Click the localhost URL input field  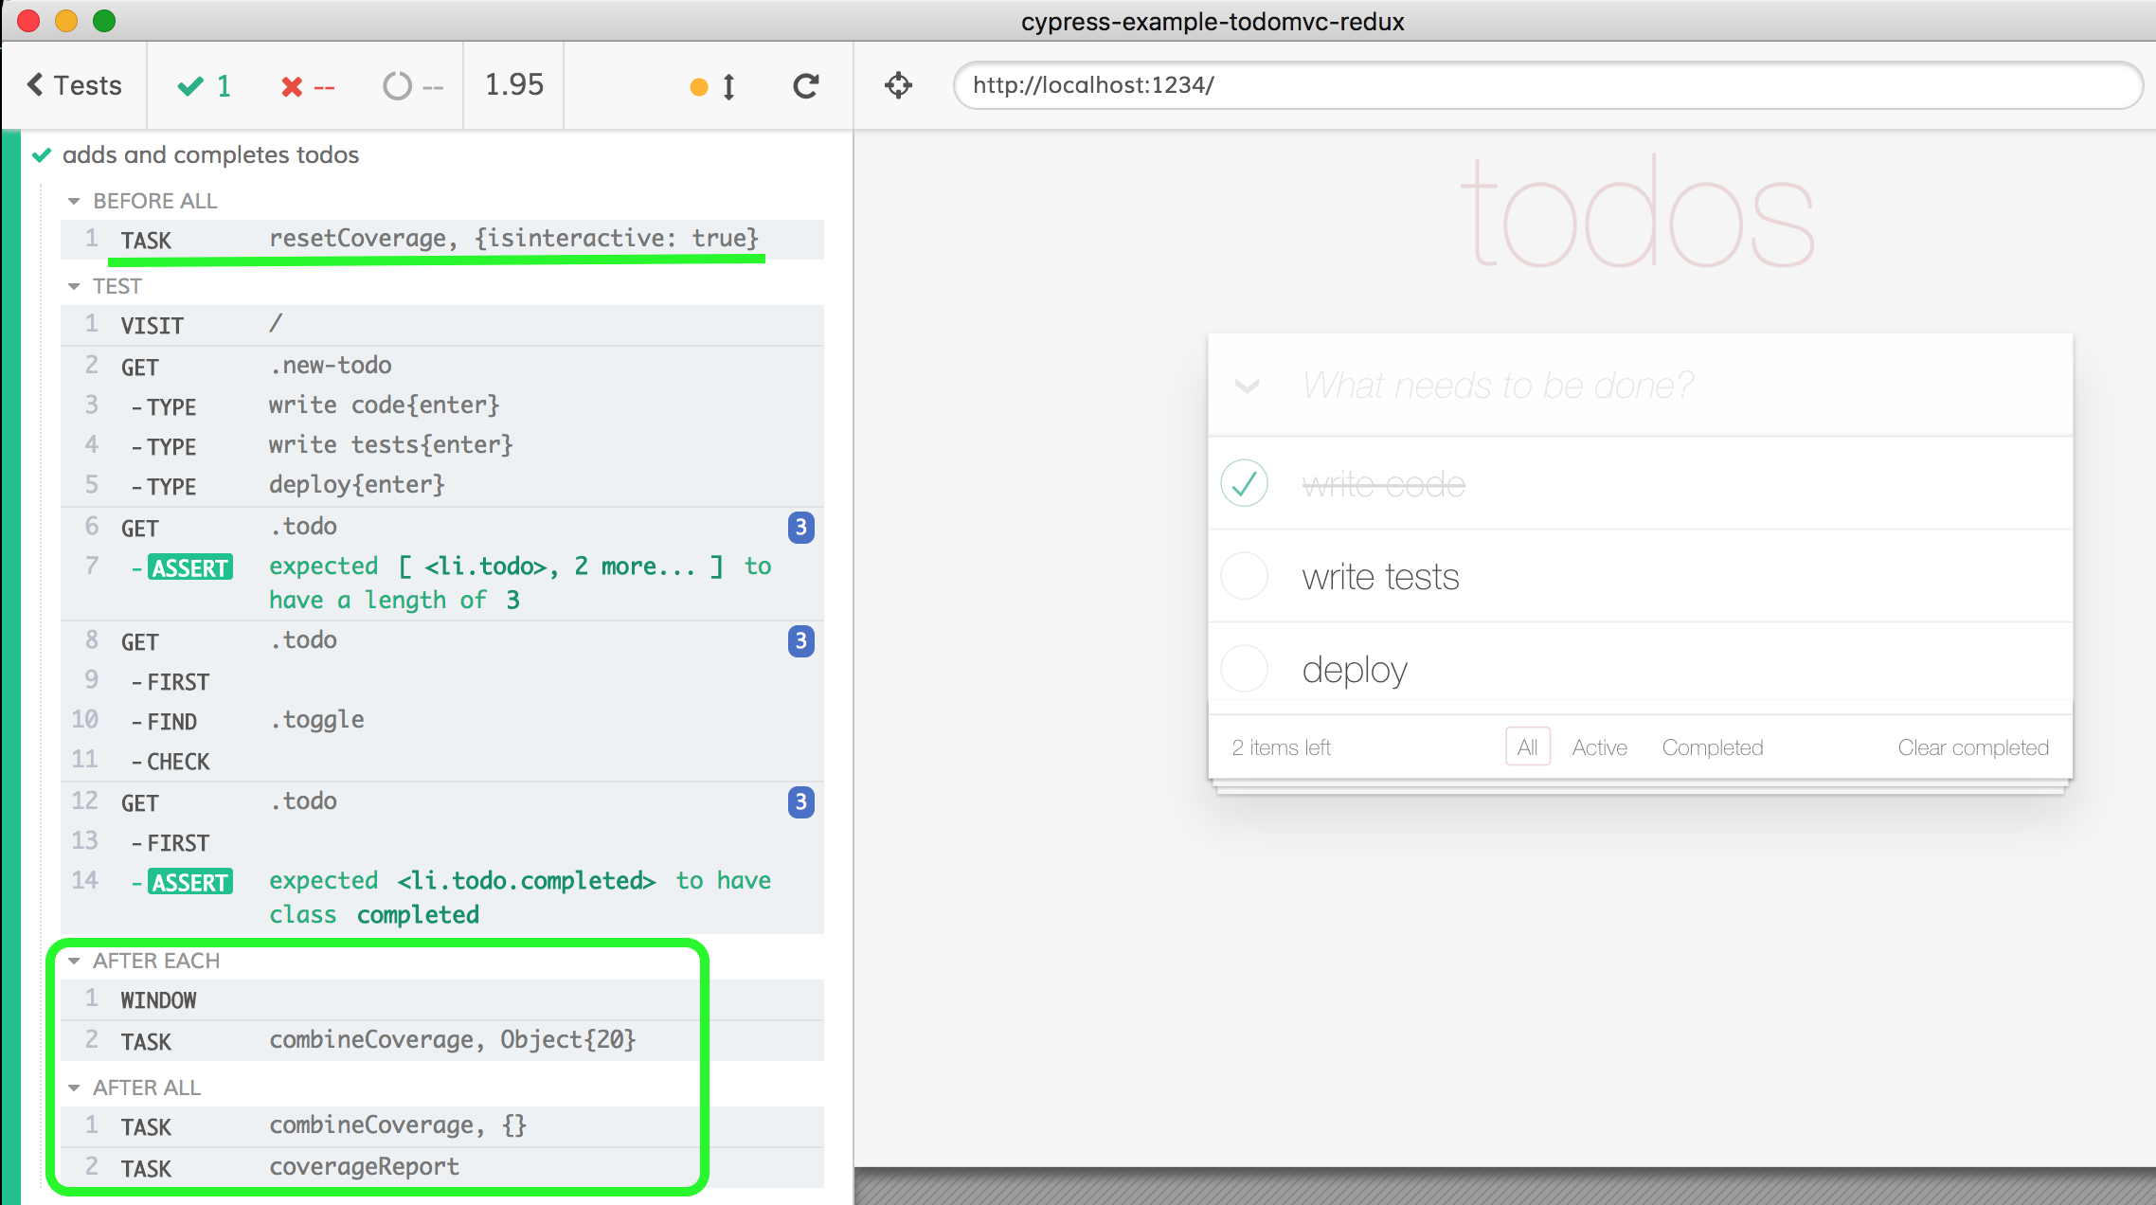(x=1538, y=84)
